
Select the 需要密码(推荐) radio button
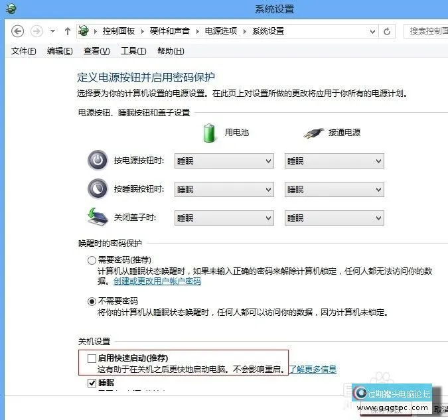(x=92, y=260)
